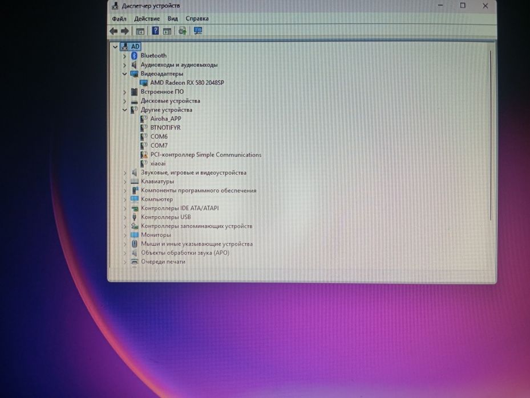
Task: Collapse the Другие устройства category
Action: pos(124,110)
